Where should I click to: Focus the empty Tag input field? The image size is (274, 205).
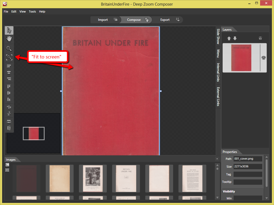point(248,174)
